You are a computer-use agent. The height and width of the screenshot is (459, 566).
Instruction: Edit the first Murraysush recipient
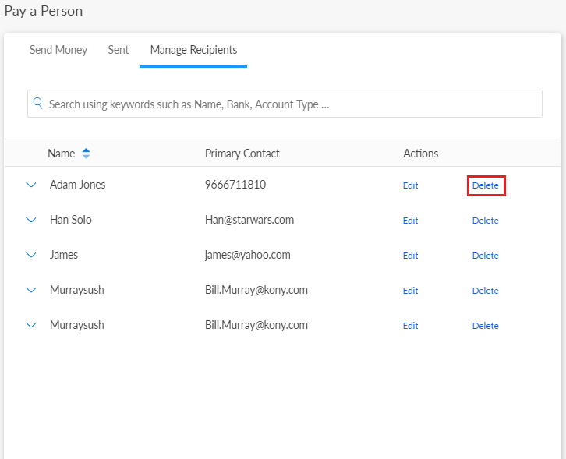click(x=410, y=291)
